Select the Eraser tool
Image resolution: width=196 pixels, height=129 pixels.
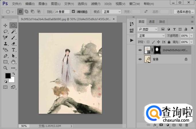[x=13, y=44]
